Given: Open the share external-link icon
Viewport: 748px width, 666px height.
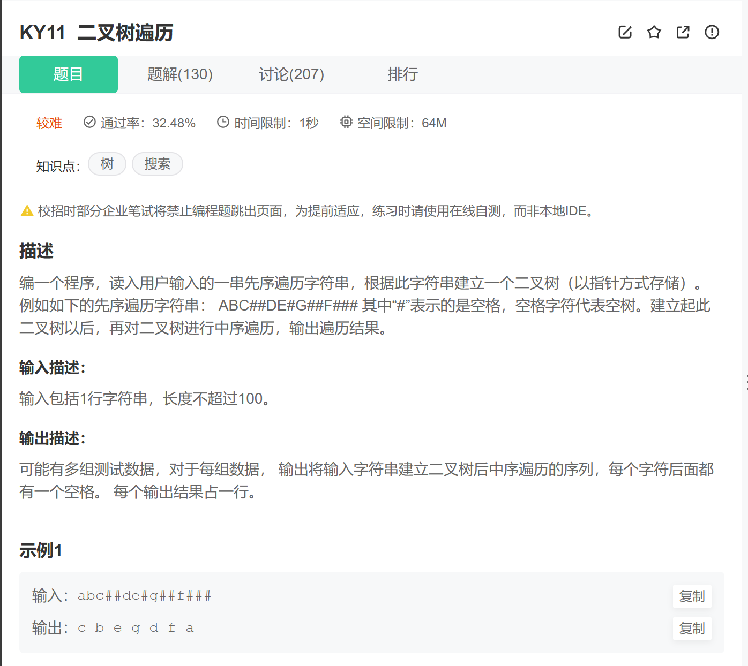Looking at the screenshot, I should pyautogui.click(x=683, y=32).
